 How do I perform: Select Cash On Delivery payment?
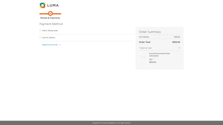pos(40,37)
